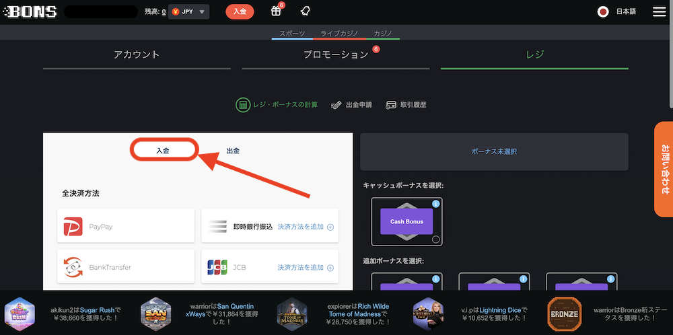Click the card icon for 取引履歴
The image size is (673, 335).
tap(390, 105)
